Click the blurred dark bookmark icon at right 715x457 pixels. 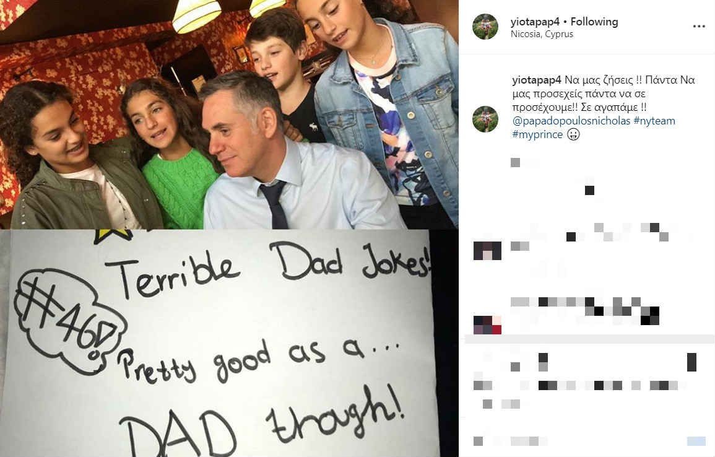coord(691,362)
